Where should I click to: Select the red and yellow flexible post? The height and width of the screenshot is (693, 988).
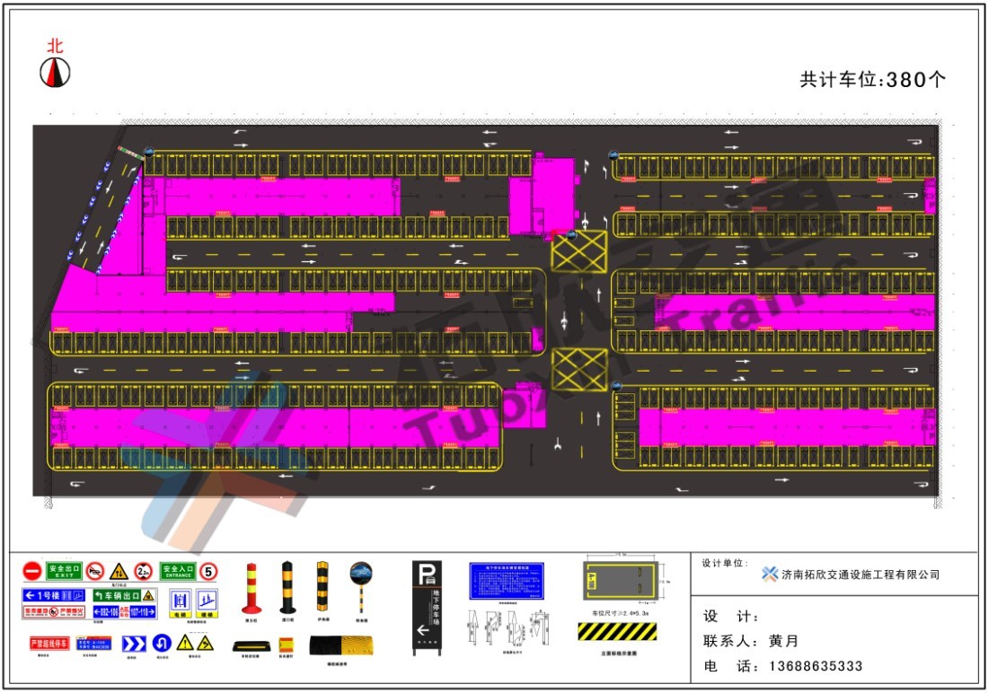[x=251, y=588]
